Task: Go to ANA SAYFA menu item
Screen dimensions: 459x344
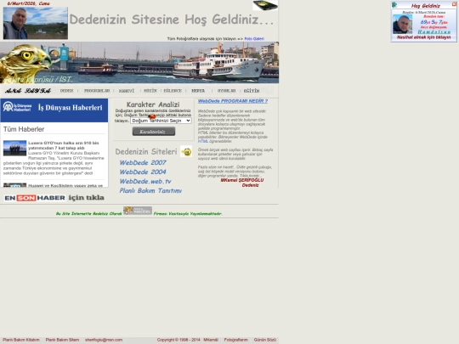Action: (28, 91)
